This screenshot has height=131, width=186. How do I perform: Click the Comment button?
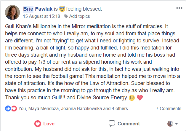[124, 123]
